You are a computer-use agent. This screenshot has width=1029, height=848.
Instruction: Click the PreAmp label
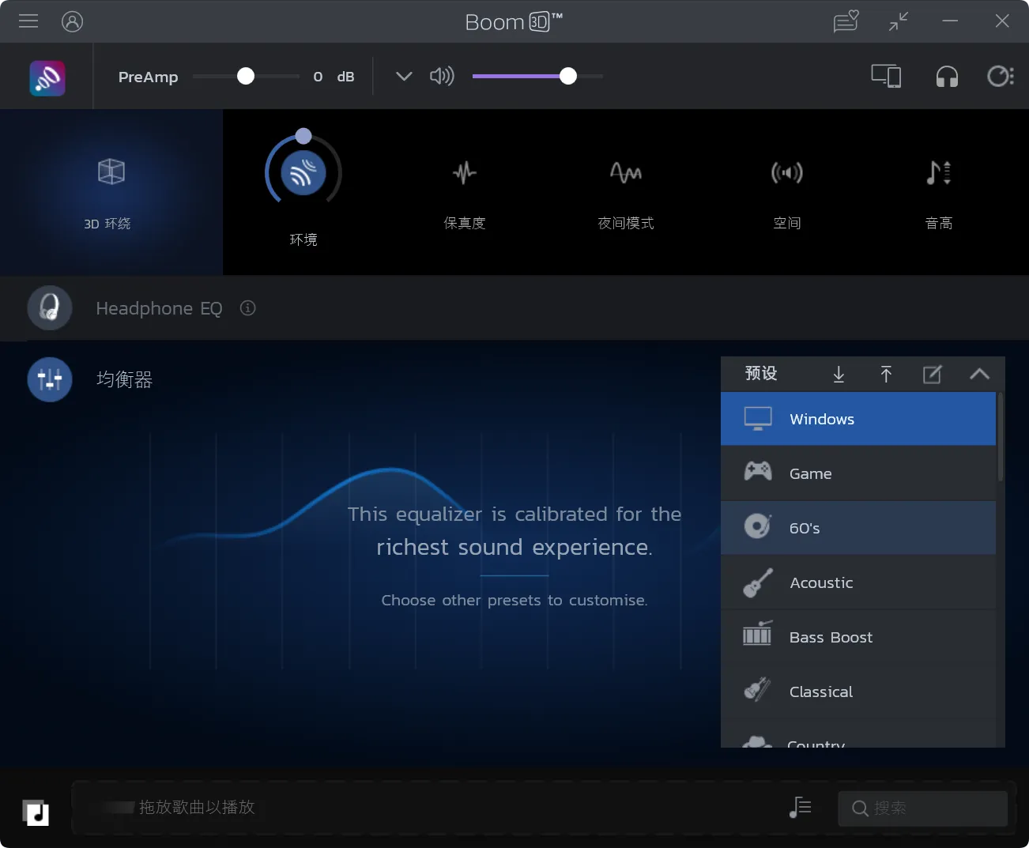(148, 77)
